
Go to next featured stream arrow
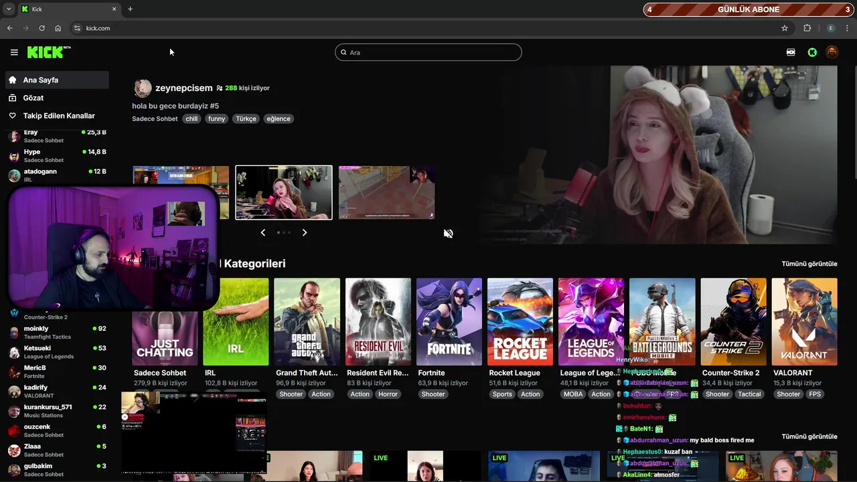coord(305,232)
